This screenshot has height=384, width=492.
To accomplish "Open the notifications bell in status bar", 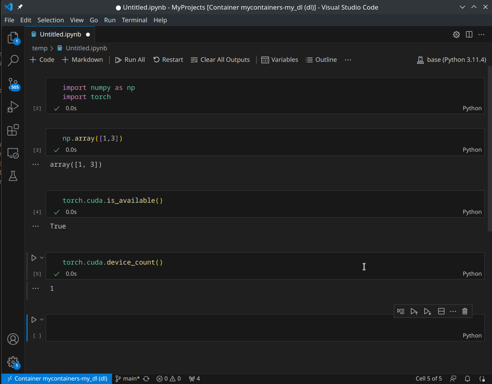I will pyautogui.click(x=467, y=379).
